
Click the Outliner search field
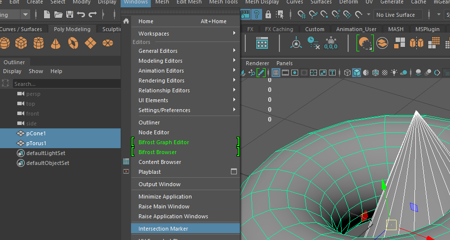click(67, 84)
